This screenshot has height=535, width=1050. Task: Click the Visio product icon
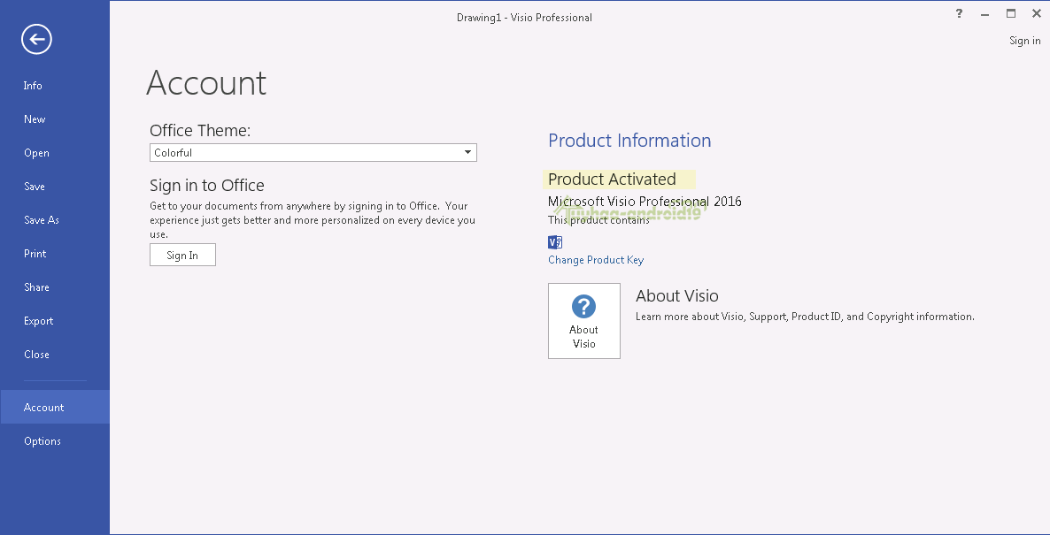(554, 242)
